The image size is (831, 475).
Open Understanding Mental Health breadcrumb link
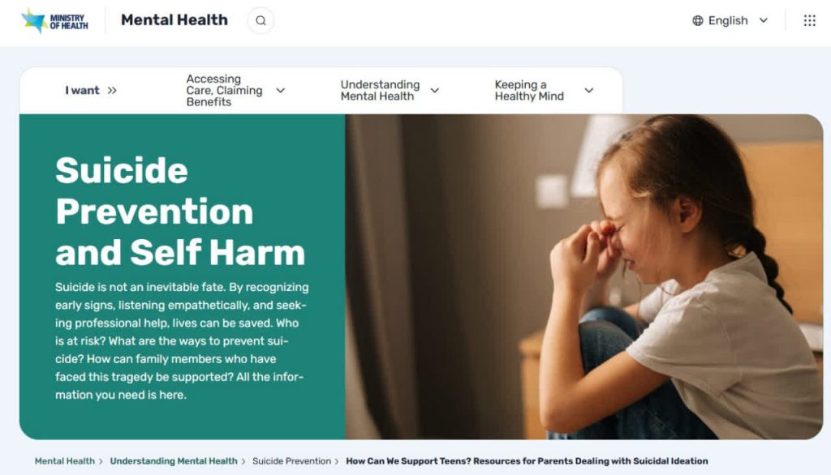coord(174,461)
